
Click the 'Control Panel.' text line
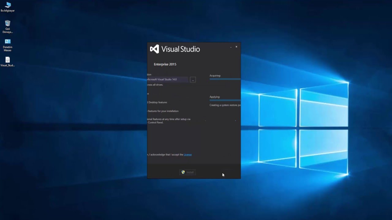point(155,123)
